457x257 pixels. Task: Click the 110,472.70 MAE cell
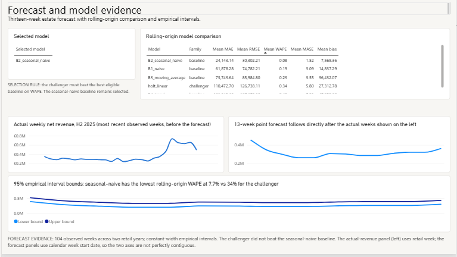click(x=223, y=86)
